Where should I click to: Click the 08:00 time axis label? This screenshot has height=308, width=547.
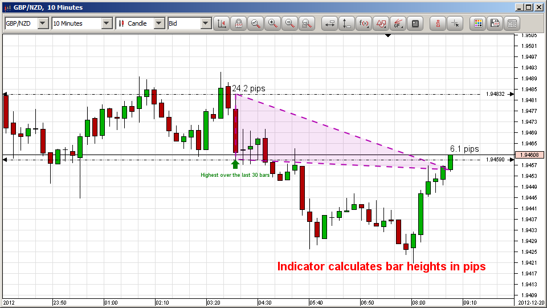pyautogui.click(x=419, y=302)
